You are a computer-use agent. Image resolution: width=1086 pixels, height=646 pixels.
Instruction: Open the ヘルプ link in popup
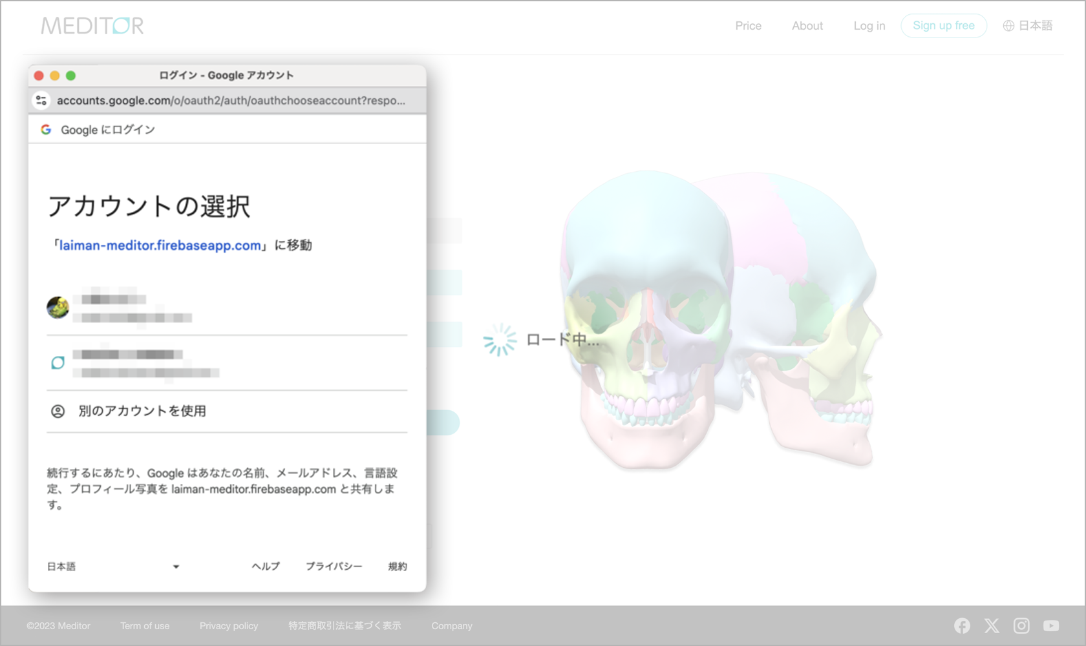point(266,567)
